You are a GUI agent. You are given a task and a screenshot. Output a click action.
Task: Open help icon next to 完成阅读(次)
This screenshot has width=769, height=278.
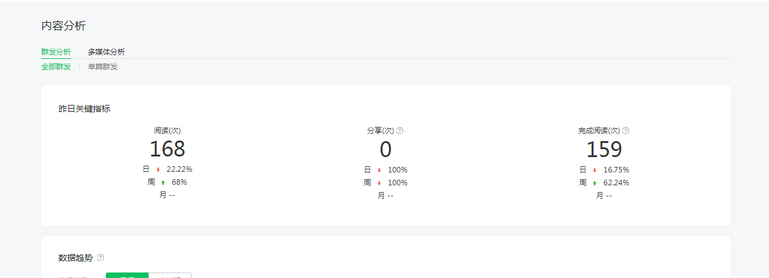626,131
